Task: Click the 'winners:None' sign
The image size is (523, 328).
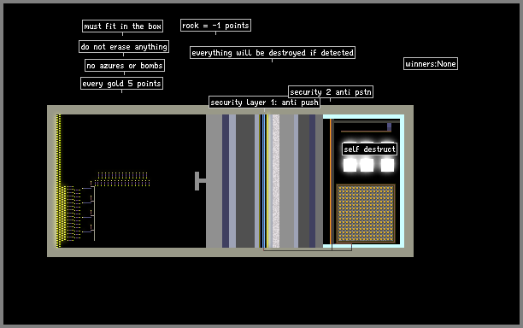Action: (430, 64)
